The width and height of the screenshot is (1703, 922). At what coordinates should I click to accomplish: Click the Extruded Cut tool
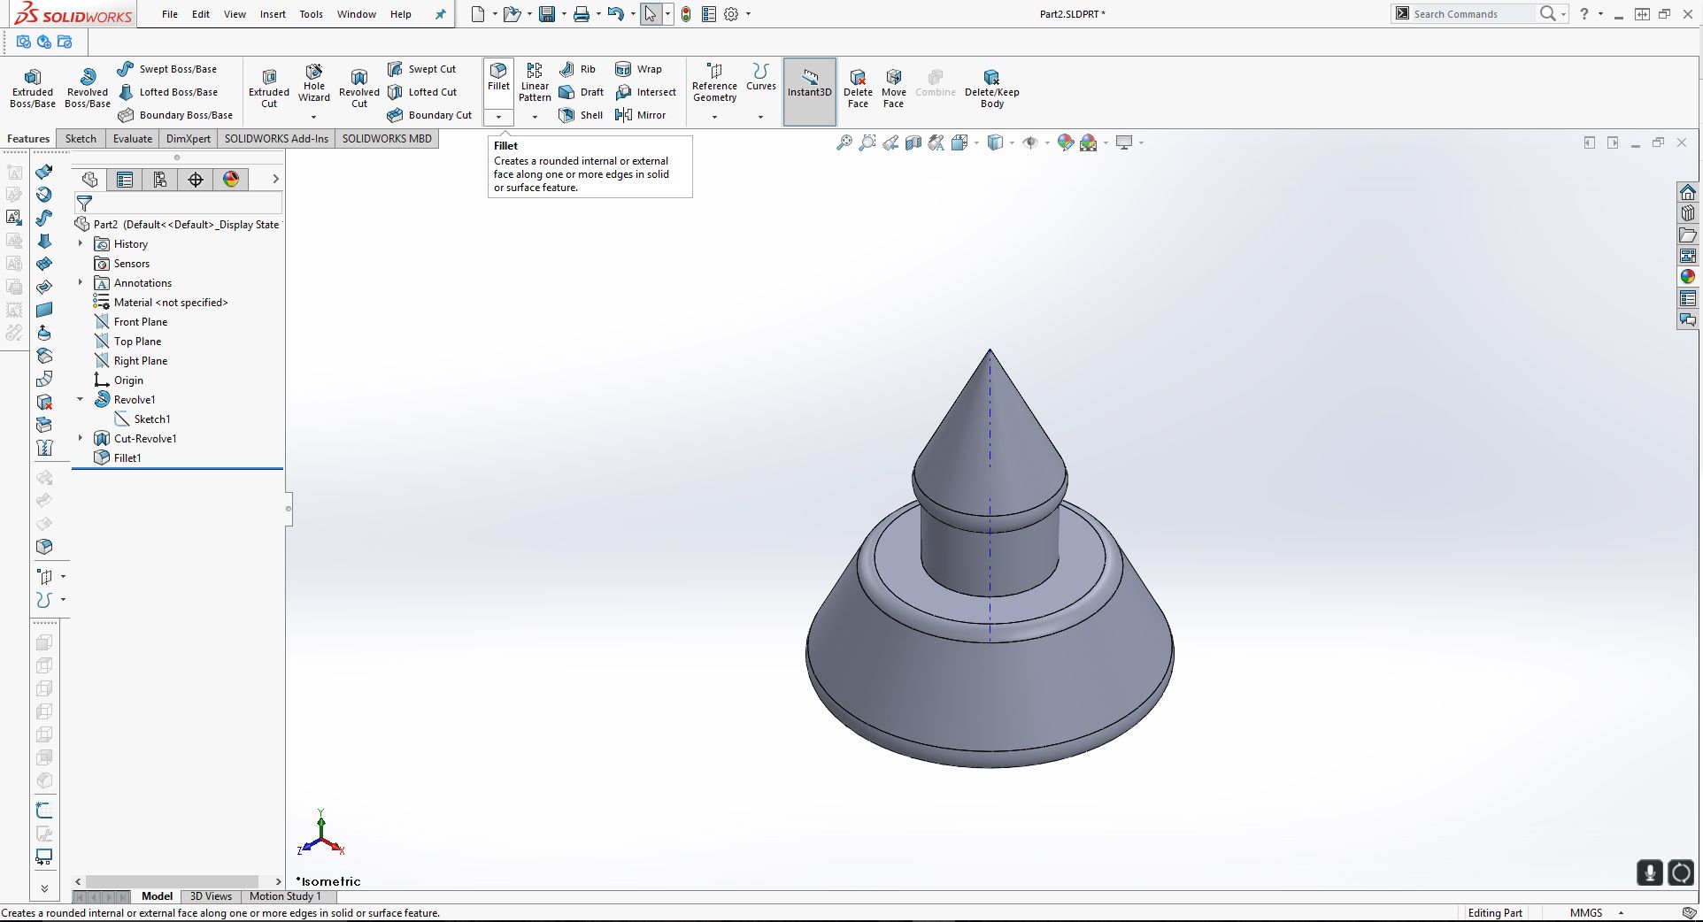pos(269,88)
